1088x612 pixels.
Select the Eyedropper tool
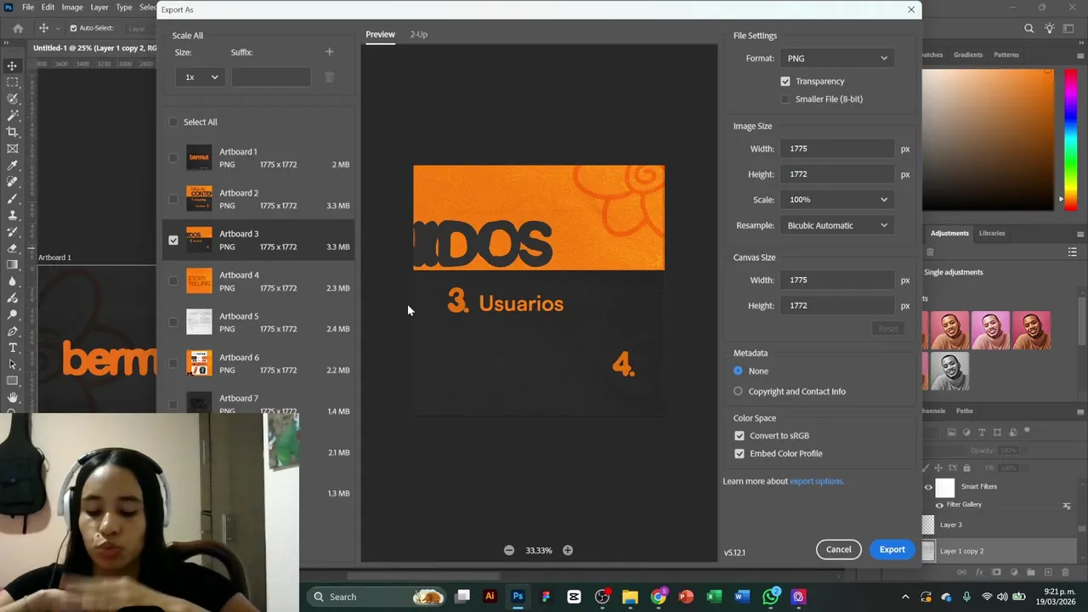point(12,165)
